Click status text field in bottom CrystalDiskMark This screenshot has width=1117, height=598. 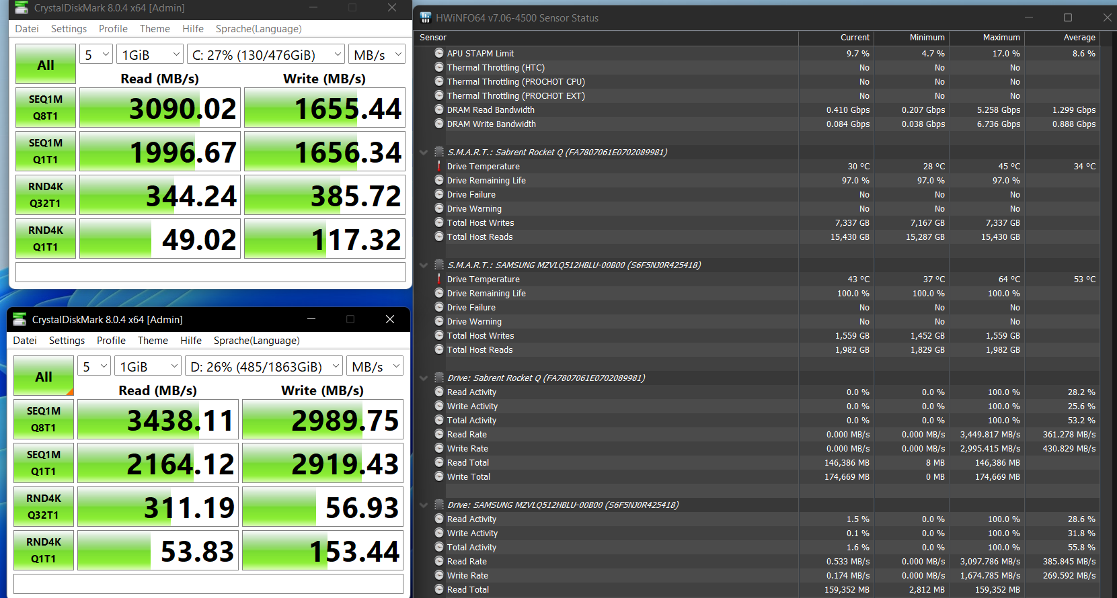[x=208, y=584]
